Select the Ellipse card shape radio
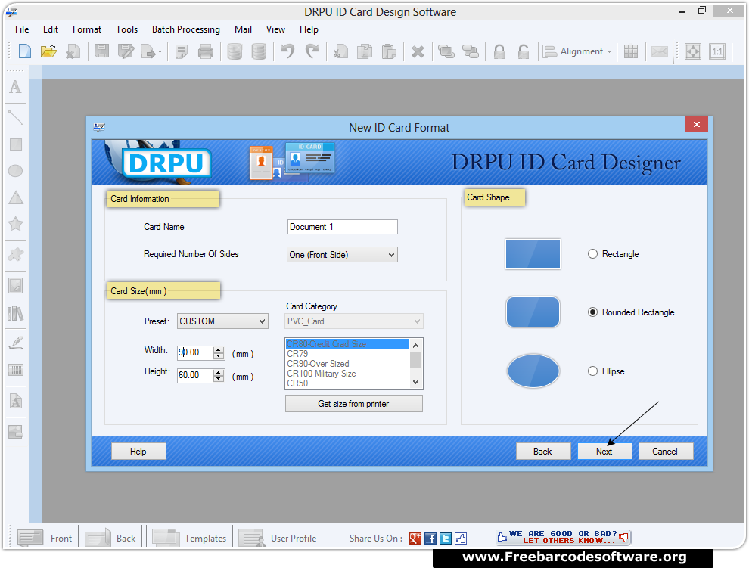 [x=592, y=371]
